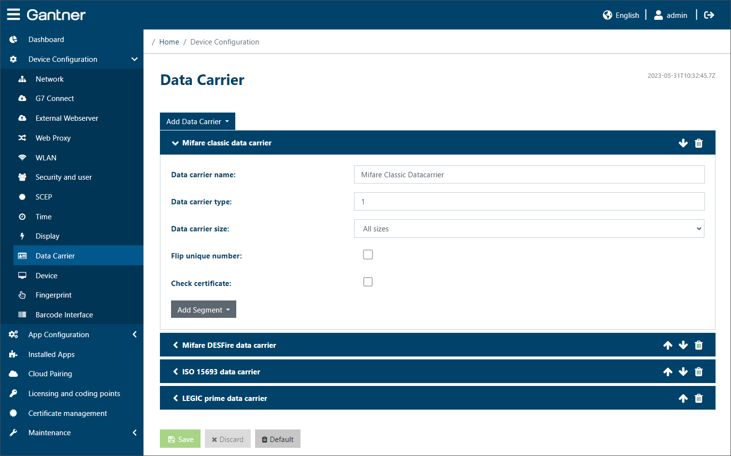This screenshot has width=731, height=456.
Task: Move Mifare classic data carrier down
Action: (683, 143)
